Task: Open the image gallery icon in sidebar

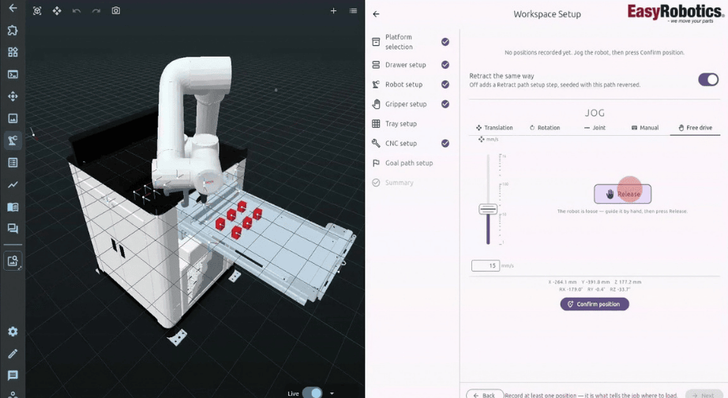Action: pos(13,118)
